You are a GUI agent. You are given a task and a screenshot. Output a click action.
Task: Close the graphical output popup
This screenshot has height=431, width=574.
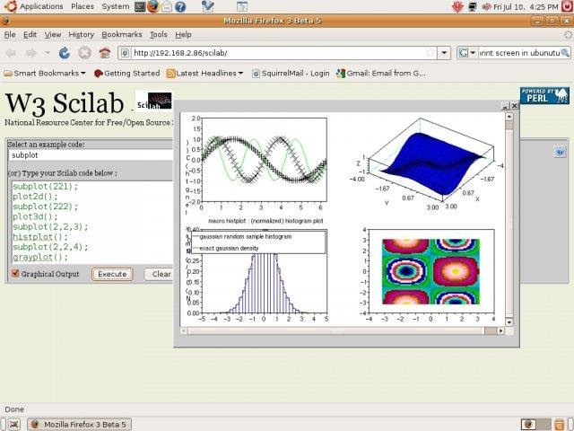(x=514, y=106)
